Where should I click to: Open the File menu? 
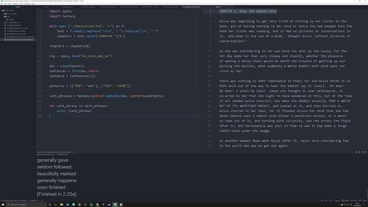[x=2, y=4]
